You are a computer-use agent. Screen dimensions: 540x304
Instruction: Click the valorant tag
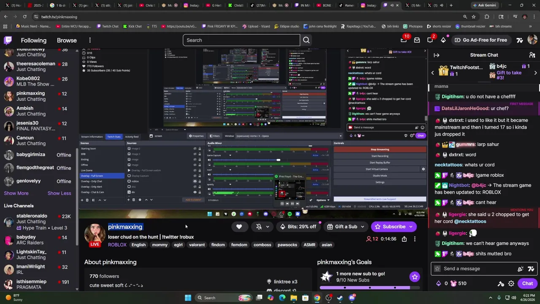click(x=197, y=245)
